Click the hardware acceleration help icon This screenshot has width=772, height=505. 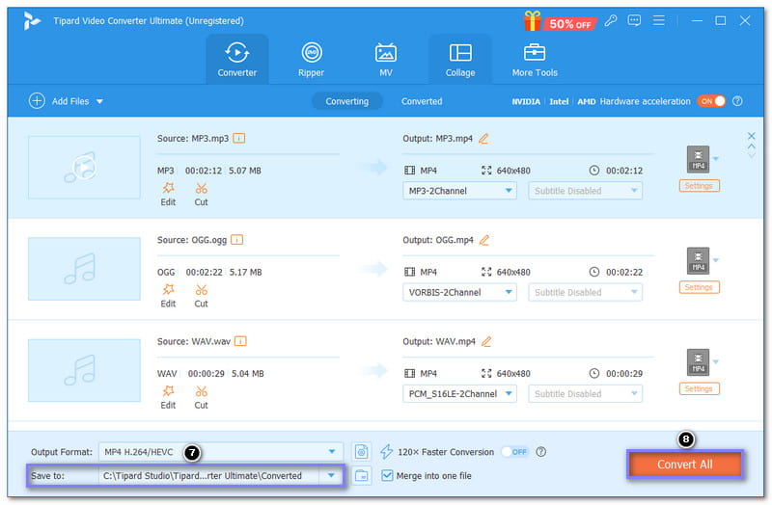[737, 101]
